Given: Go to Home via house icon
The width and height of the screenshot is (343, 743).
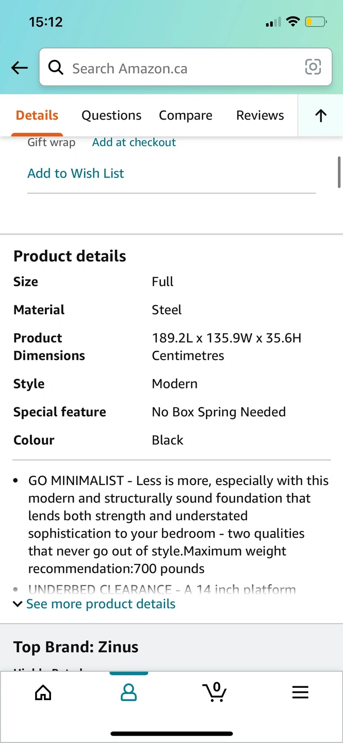Looking at the screenshot, I should pos(43,692).
